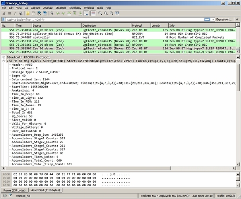Viewport: 241px width, 199px height.
Task: Open the Capture menu
Action: coord(35,8)
